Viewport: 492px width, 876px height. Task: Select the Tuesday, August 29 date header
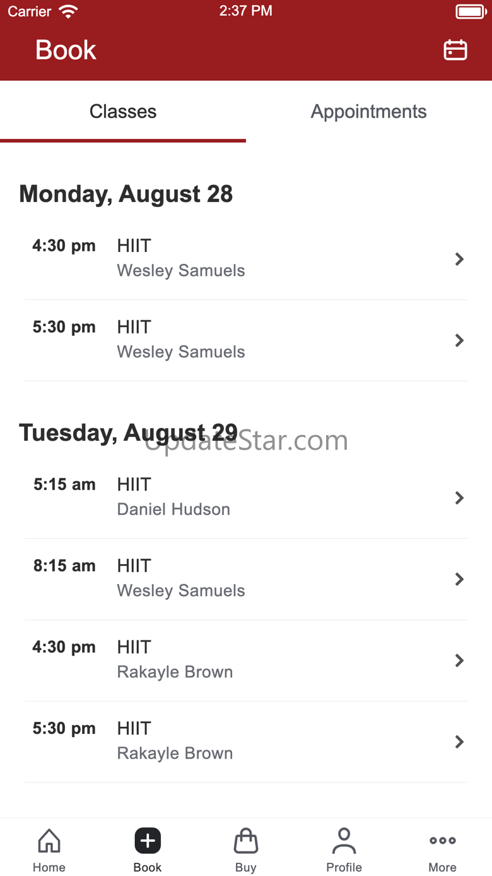[x=128, y=433]
